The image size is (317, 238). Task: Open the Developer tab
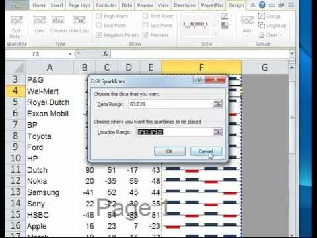185,5
